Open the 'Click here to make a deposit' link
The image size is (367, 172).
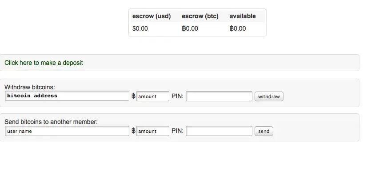point(44,63)
